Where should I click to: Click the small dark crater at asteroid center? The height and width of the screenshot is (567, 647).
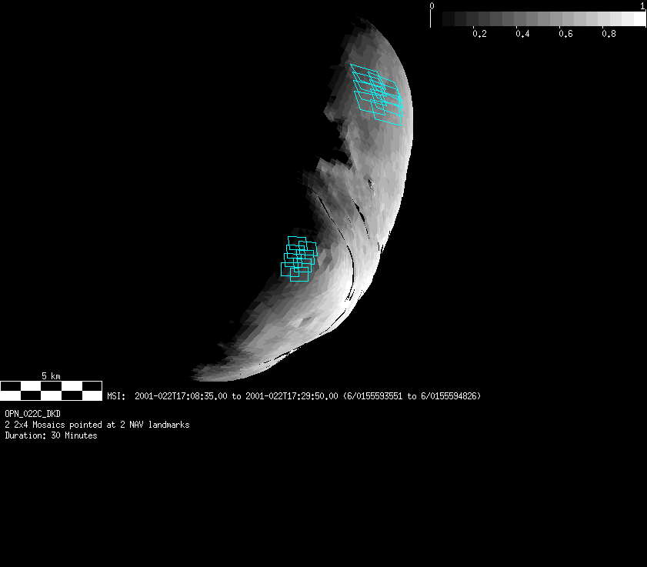[x=370, y=183]
